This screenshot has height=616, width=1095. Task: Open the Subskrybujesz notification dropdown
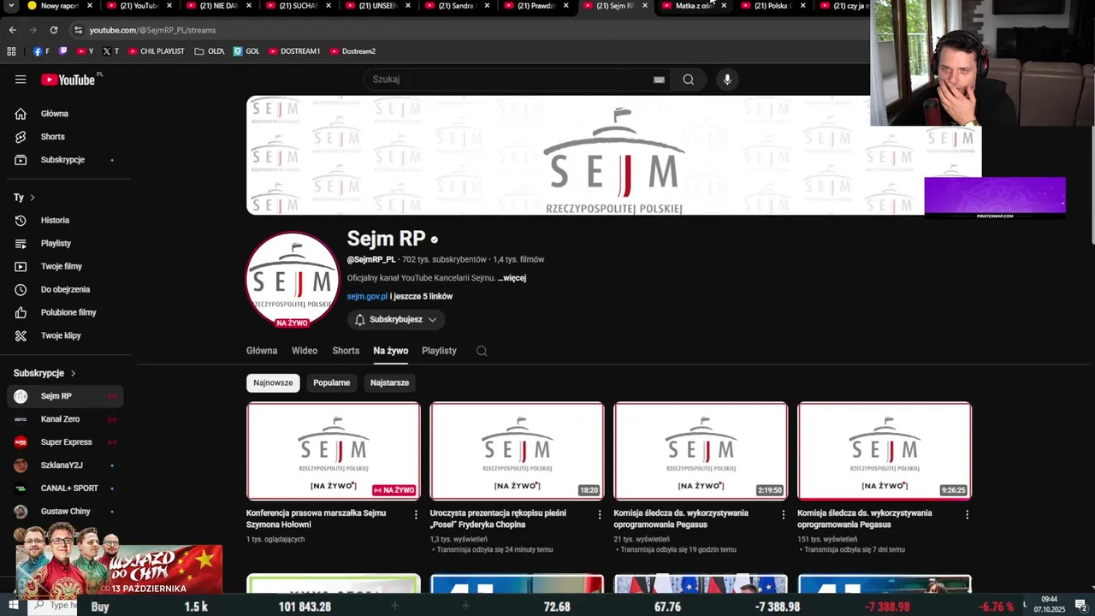pos(396,319)
